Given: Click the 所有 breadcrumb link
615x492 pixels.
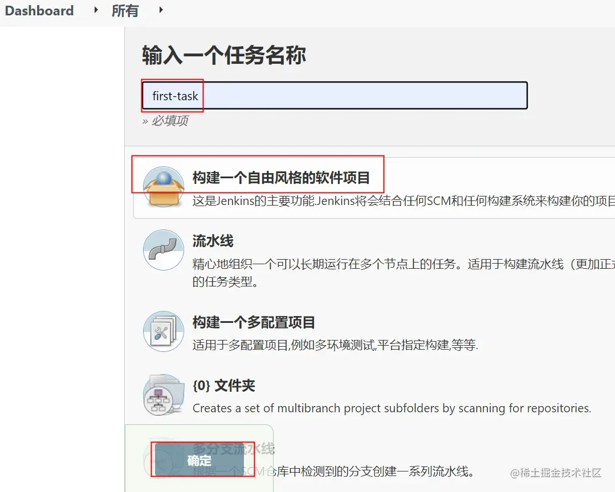Looking at the screenshot, I should pyautogui.click(x=125, y=11).
